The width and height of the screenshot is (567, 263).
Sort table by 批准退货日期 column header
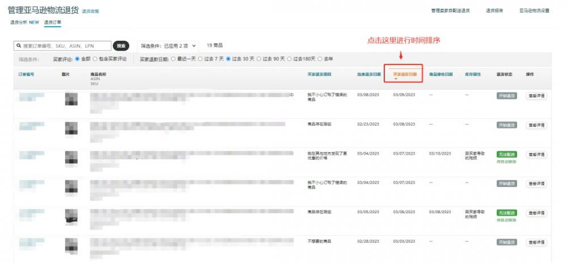tap(369, 74)
